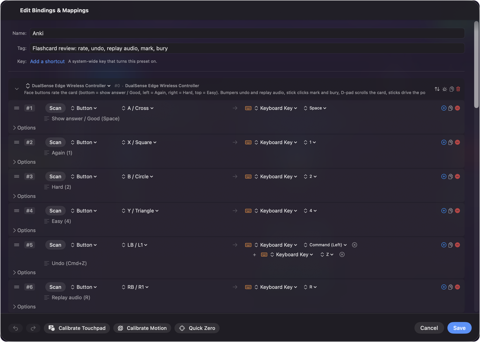The image size is (480, 342).
Task: Click the Add a shortcut link
Action: [47, 62]
